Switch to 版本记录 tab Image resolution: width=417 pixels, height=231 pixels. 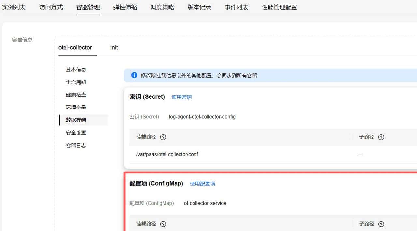coord(199,7)
